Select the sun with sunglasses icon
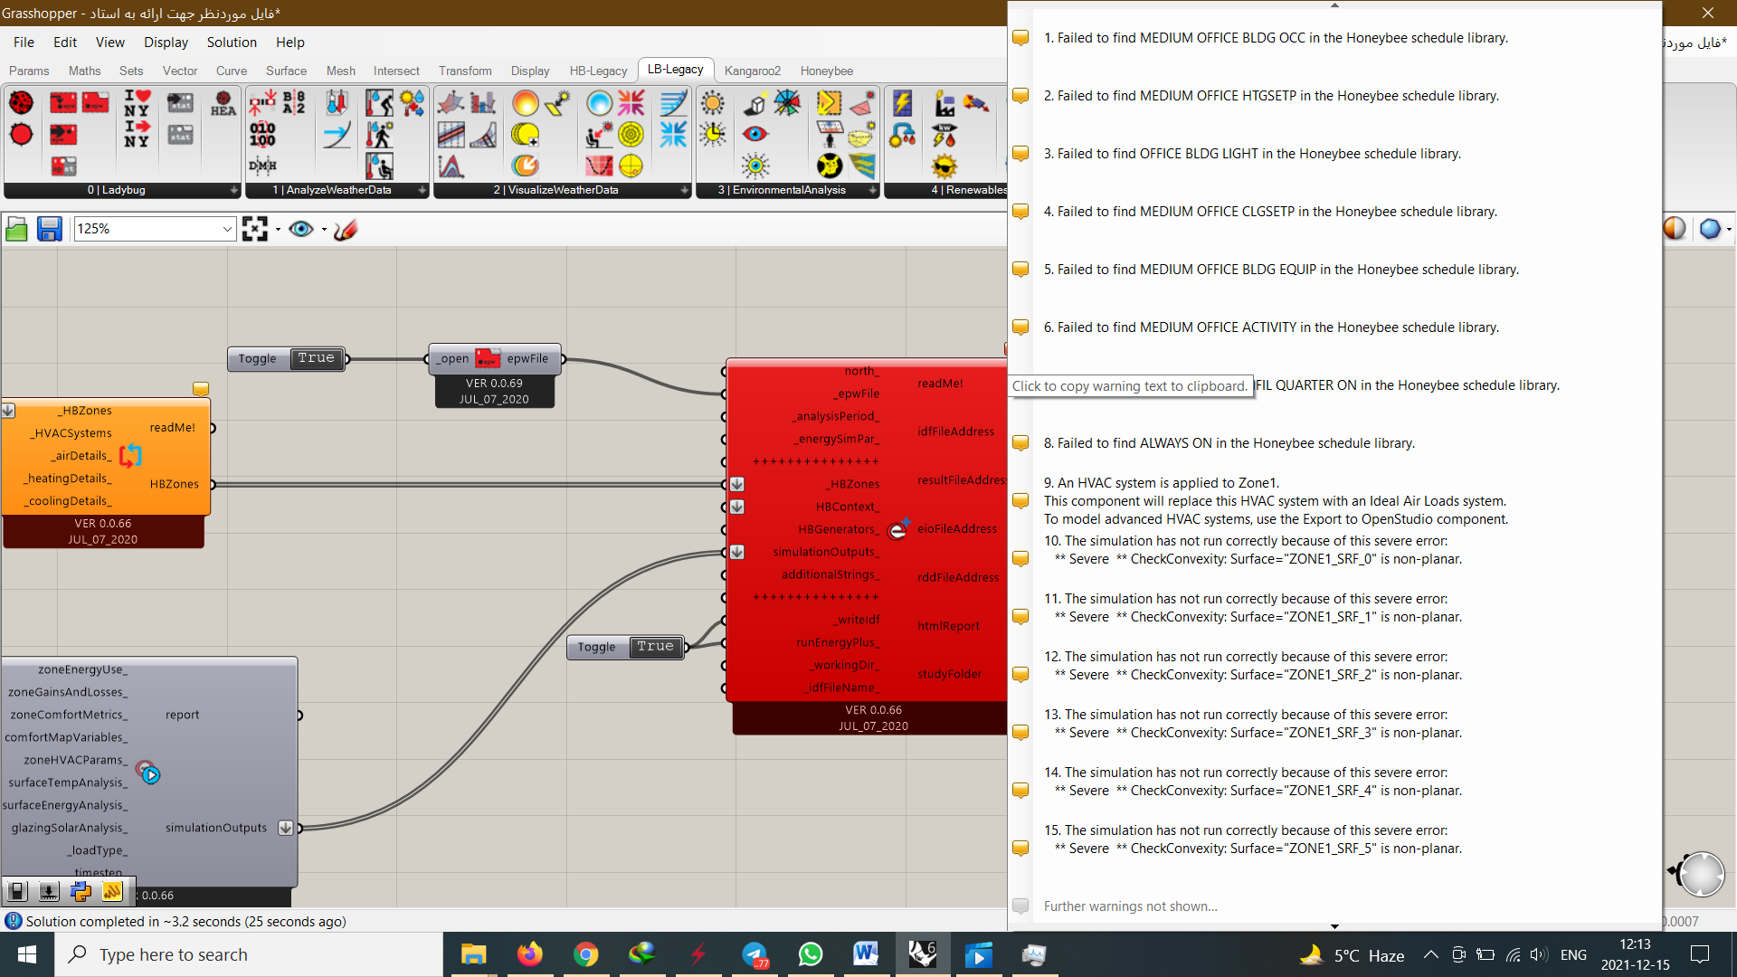1737x977 pixels. point(944,166)
